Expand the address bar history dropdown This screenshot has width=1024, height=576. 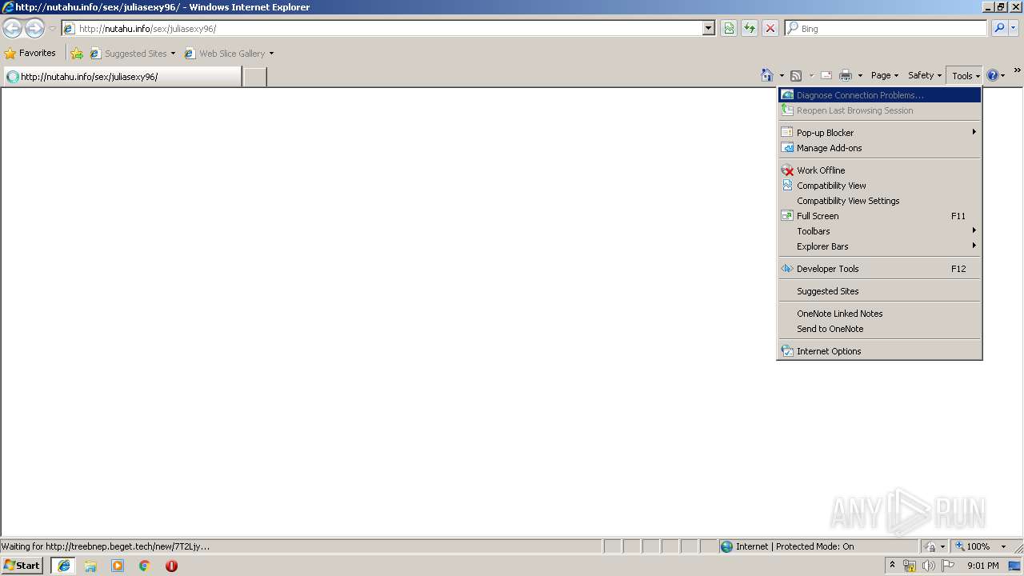pos(709,29)
